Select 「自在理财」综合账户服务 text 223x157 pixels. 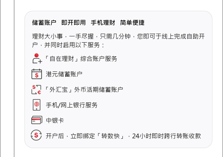click(x=81, y=59)
